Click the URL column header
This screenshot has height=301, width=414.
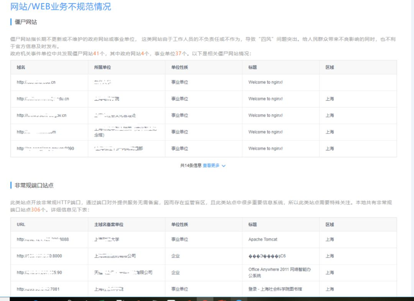21,224
